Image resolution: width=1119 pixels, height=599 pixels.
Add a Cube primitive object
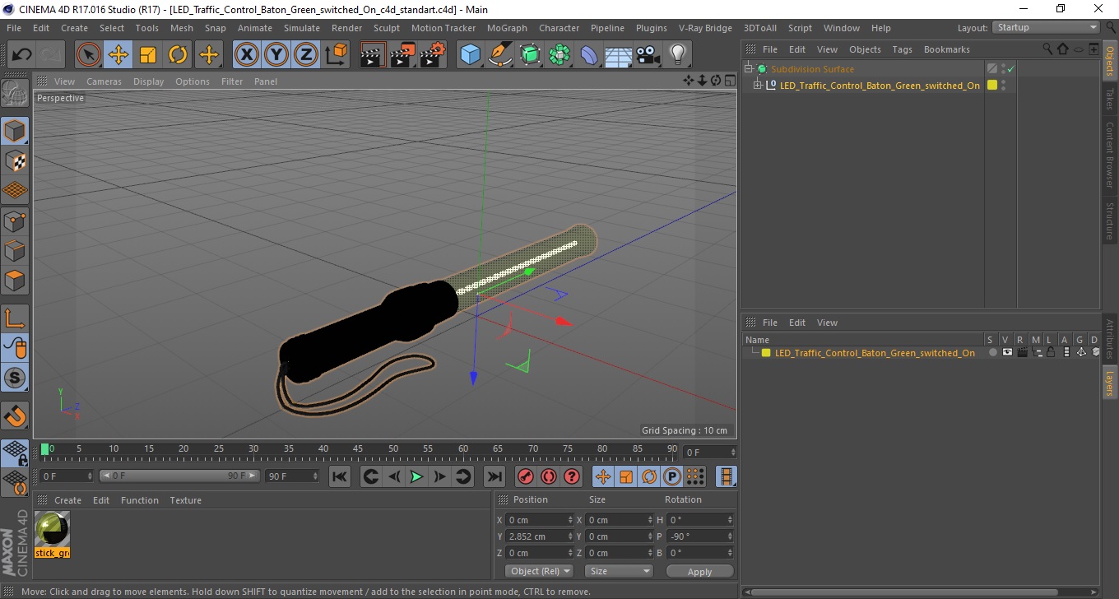470,55
